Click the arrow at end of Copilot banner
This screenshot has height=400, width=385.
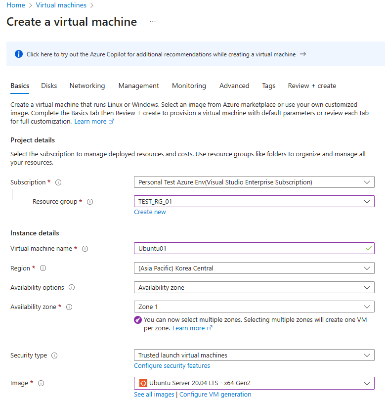303,54
